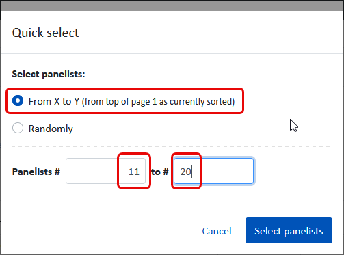Screen dimensions: 344x255
Task: Click the "Randomly" label text
Action: click(x=51, y=129)
